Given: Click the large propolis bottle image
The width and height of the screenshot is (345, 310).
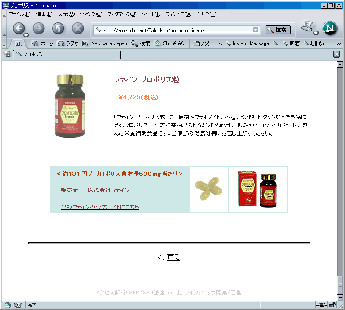Looking at the screenshot, I should click(x=70, y=106).
